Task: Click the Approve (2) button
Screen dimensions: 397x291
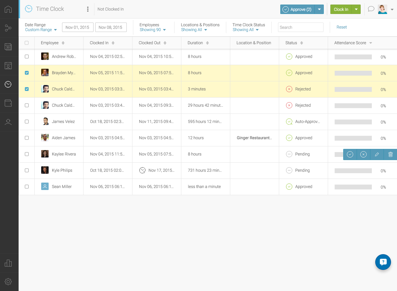Action: point(297,9)
